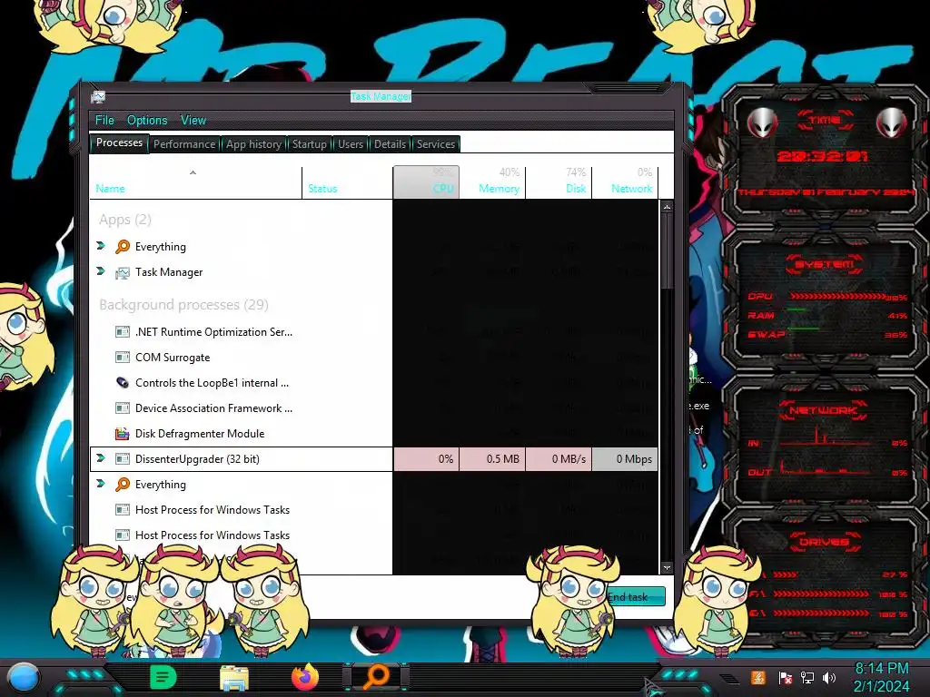Switch to the Startup tab
The width and height of the screenshot is (930, 697).
pos(309,144)
